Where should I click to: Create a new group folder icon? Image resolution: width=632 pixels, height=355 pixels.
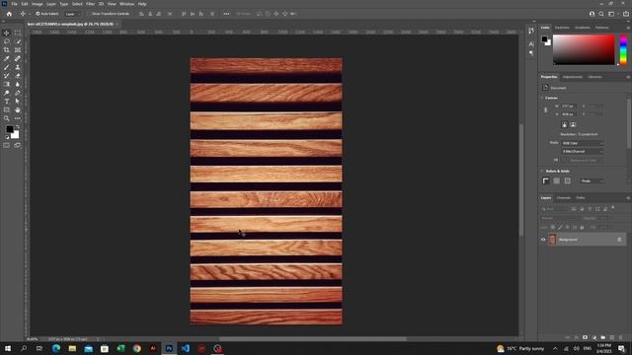tap(603, 337)
